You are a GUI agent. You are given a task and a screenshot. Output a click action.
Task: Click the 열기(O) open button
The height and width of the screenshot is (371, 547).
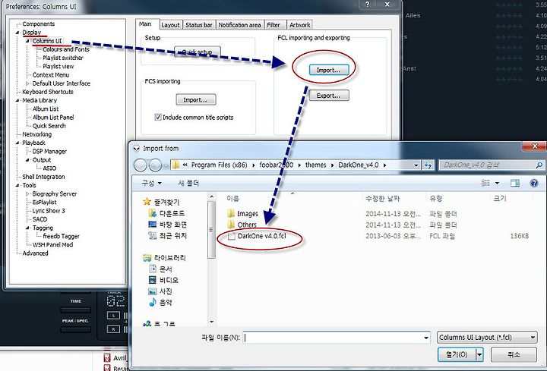pyautogui.click(x=457, y=354)
